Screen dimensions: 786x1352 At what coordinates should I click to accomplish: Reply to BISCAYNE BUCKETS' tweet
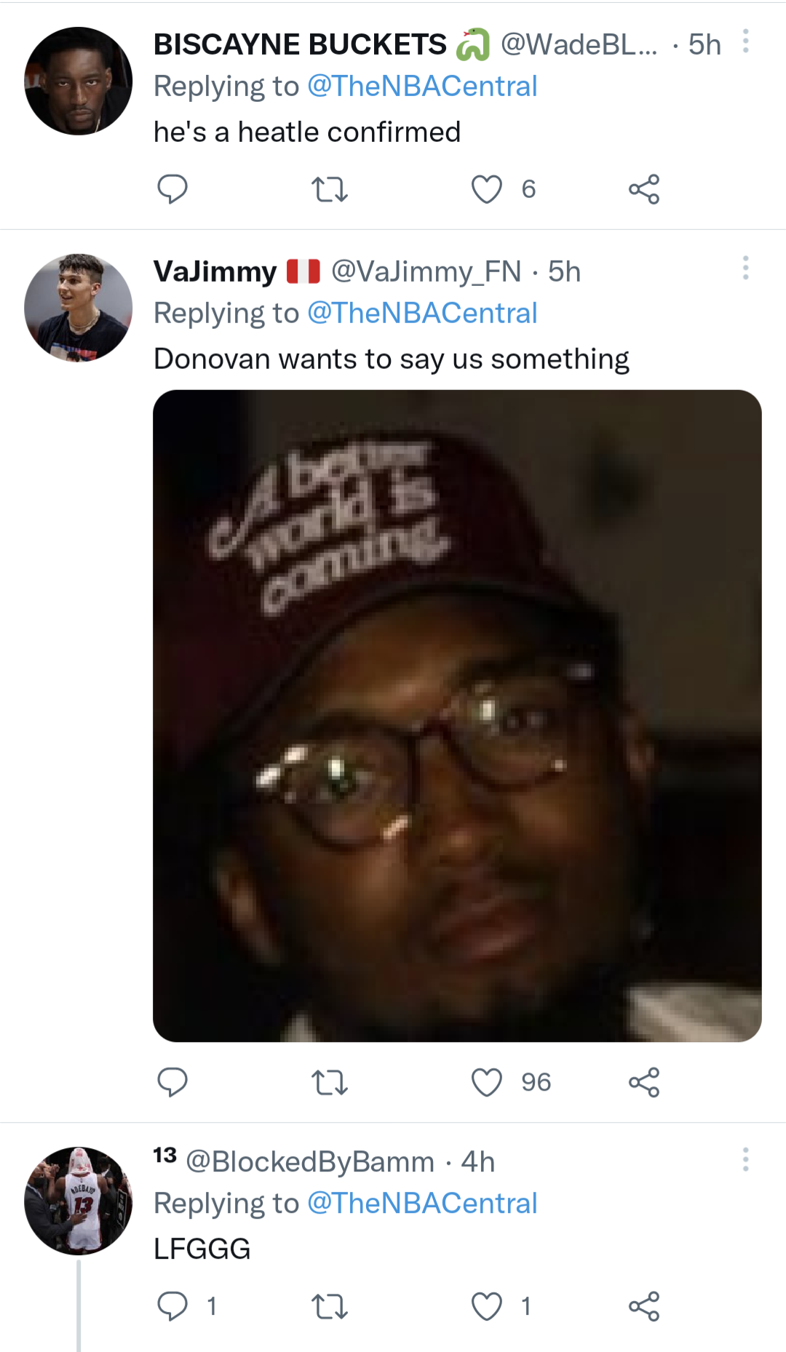[x=172, y=189]
